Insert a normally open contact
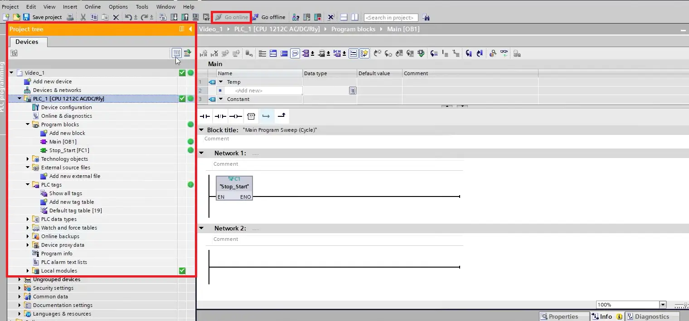Screen dimensions: 689x321 (205, 116)
